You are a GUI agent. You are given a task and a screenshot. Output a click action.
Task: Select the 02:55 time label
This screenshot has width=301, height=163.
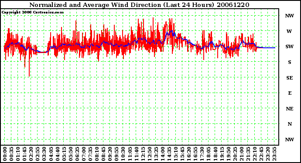pyautogui.click(x=38, y=154)
